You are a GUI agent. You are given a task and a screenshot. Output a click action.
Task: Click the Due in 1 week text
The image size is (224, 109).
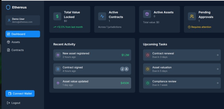point(160,85)
